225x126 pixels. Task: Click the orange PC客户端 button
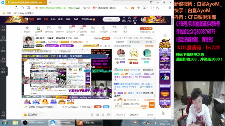coord(146,28)
